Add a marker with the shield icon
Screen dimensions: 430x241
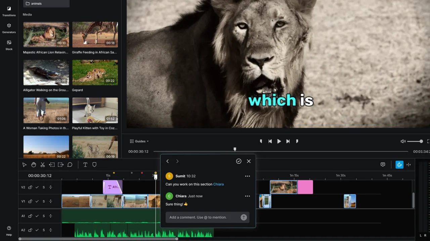94,165
